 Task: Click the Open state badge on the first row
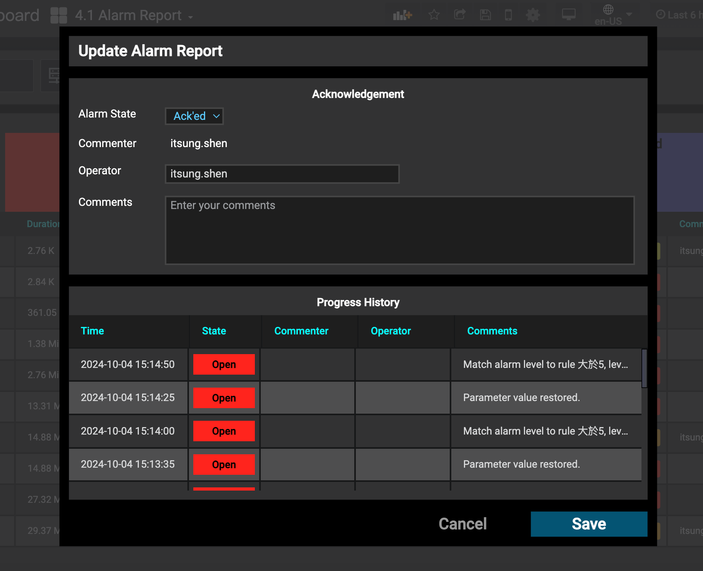(224, 364)
